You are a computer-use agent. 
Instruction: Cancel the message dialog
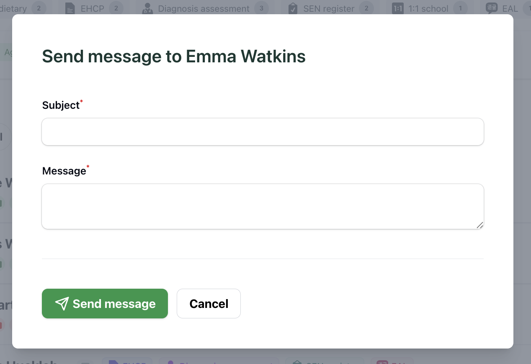point(209,304)
